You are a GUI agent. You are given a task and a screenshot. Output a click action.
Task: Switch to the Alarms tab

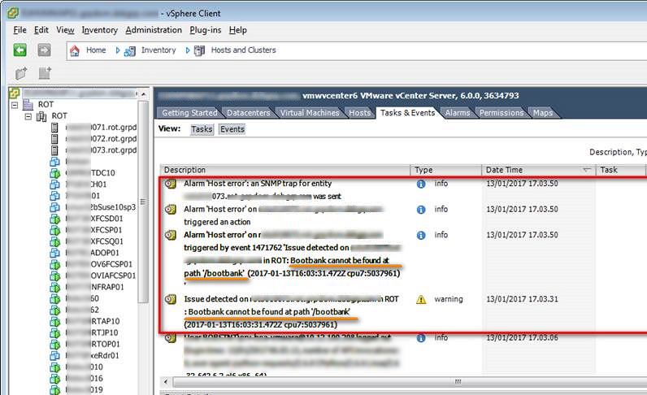[458, 113]
